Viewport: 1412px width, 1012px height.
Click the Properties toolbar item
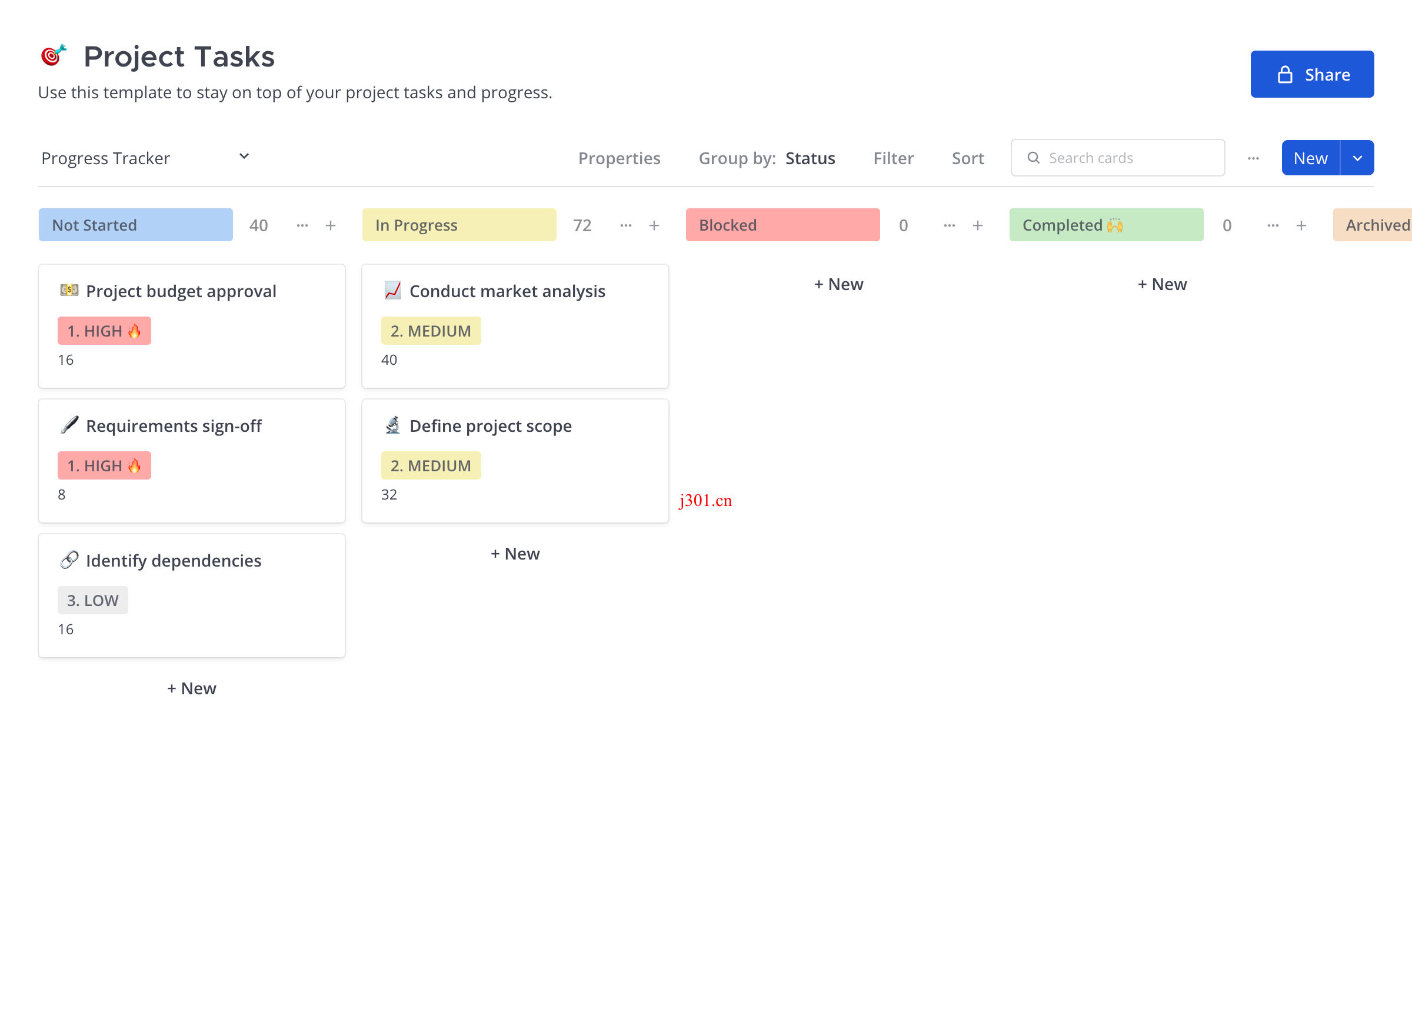[620, 157]
